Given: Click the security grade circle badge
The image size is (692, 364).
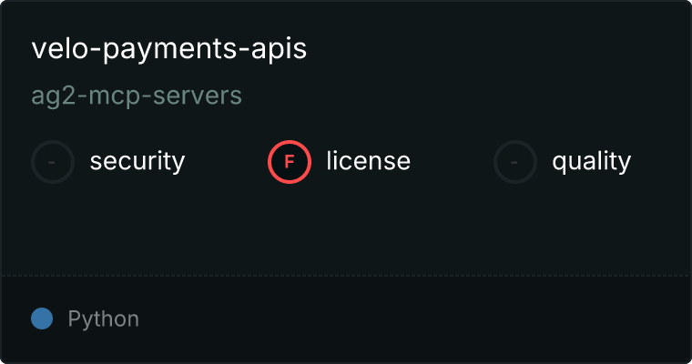Looking at the screenshot, I should 53,162.
